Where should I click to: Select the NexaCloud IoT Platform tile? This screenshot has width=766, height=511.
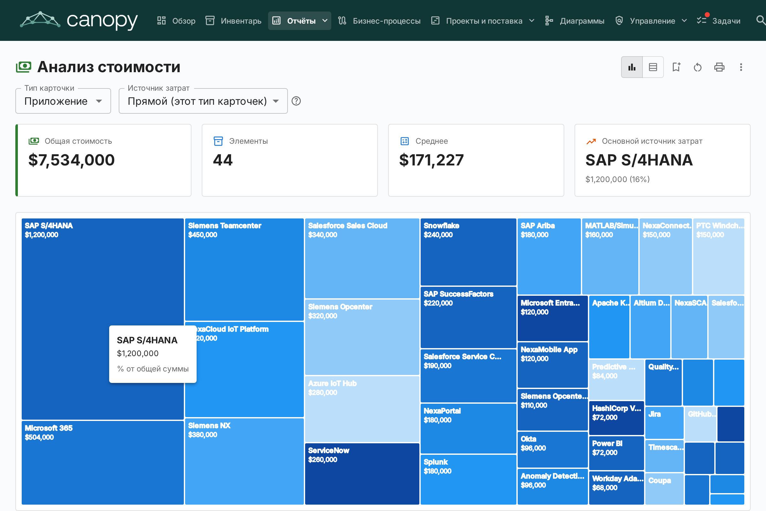244,370
